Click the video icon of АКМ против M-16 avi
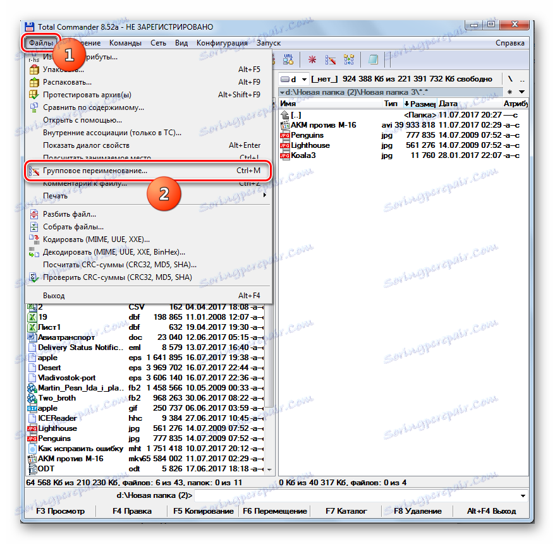The image size is (555, 544). tap(285, 125)
